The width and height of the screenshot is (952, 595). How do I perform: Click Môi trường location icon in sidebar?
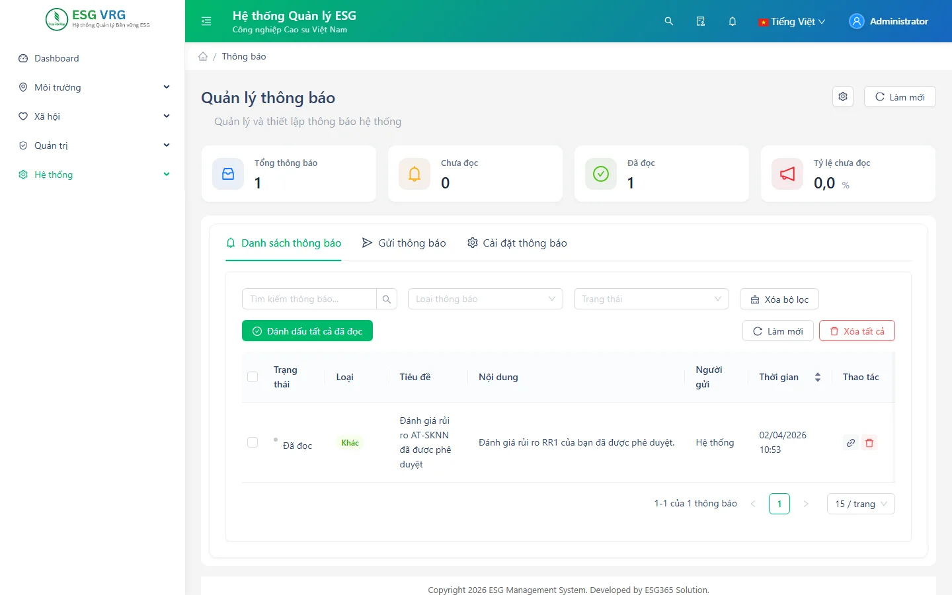[23, 87]
